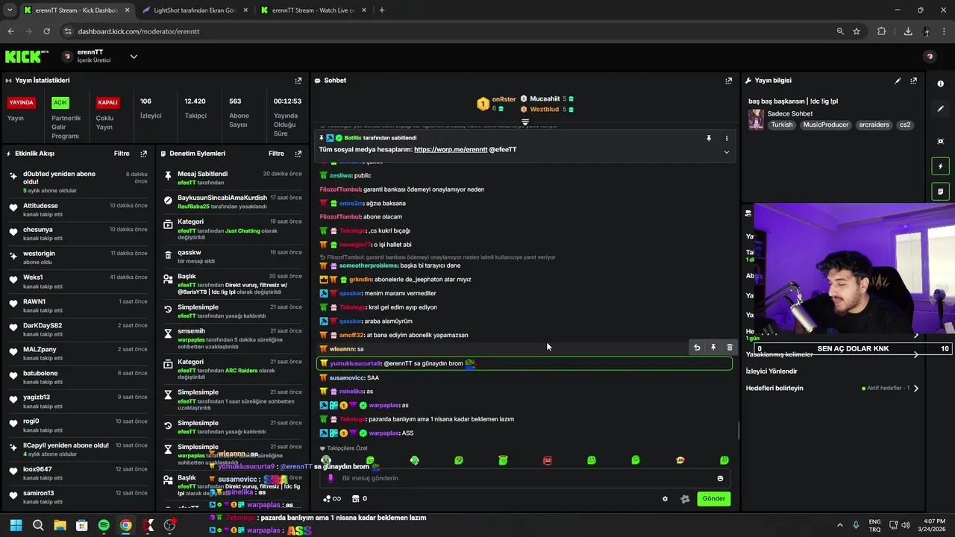Click the arcraiders tag
The image size is (955, 537).
click(874, 125)
